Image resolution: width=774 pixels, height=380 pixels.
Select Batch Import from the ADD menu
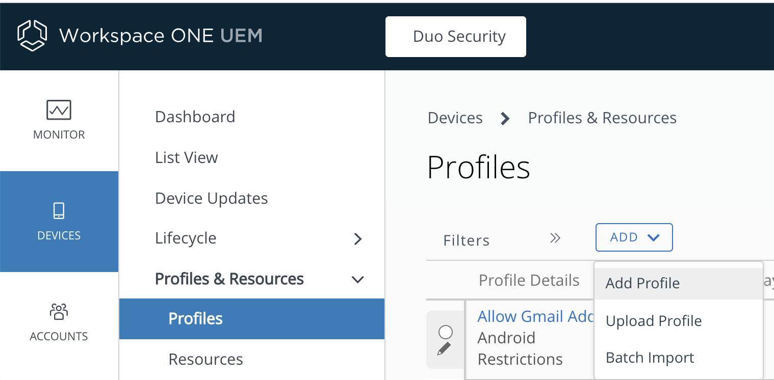pos(649,357)
